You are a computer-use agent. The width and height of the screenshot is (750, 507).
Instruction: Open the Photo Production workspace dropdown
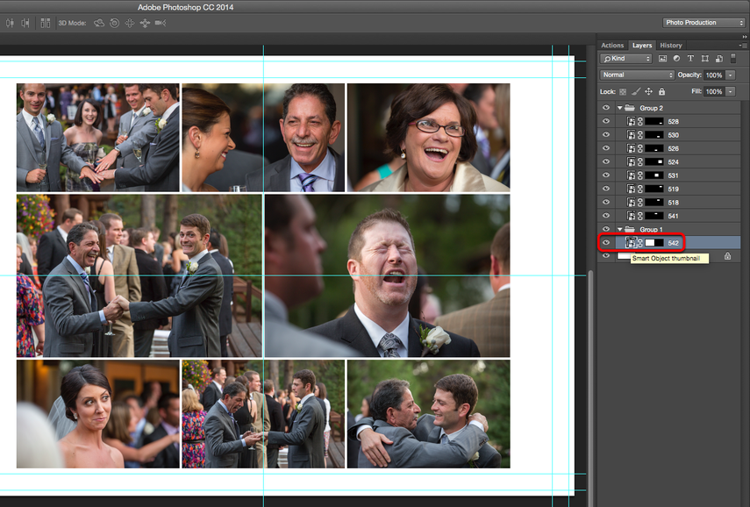[704, 23]
